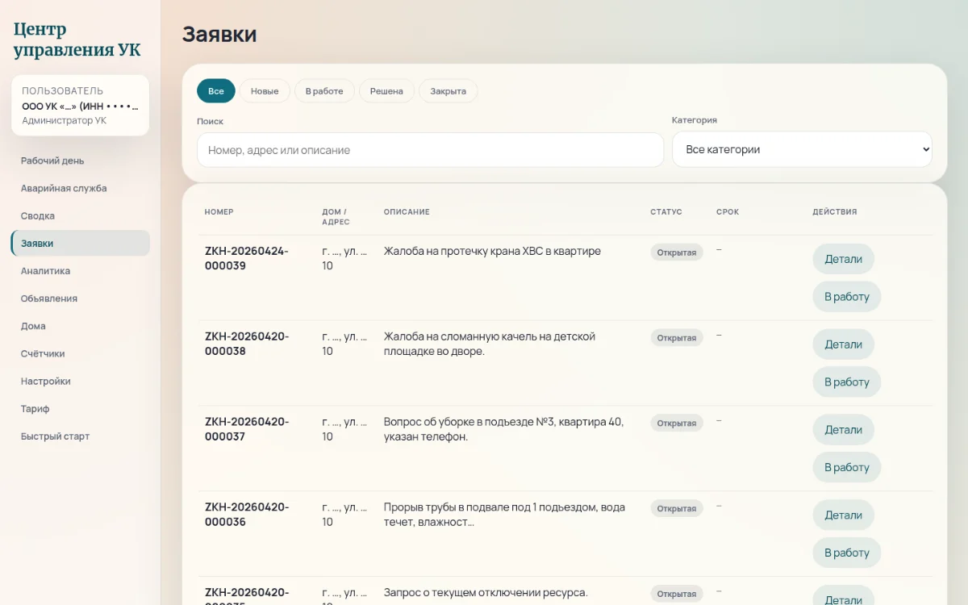Switch to 'Решена' filter
The width and height of the screenshot is (968, 605).
point(386,91)
